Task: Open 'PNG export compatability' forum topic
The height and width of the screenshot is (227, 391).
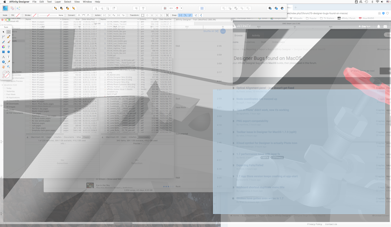Action: 252,121
